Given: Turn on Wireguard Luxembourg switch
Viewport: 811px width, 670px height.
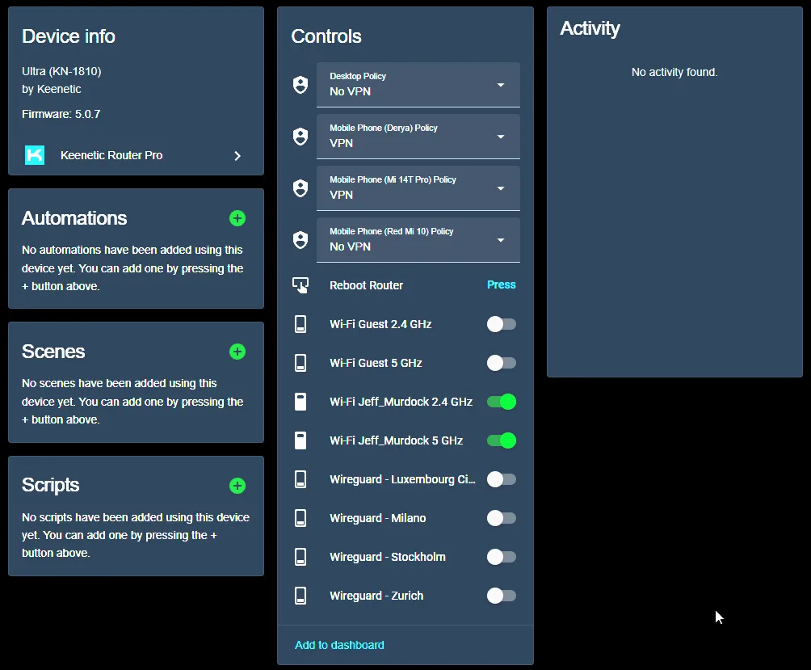Looking at the screenshot, I should (x=501, y=479).
